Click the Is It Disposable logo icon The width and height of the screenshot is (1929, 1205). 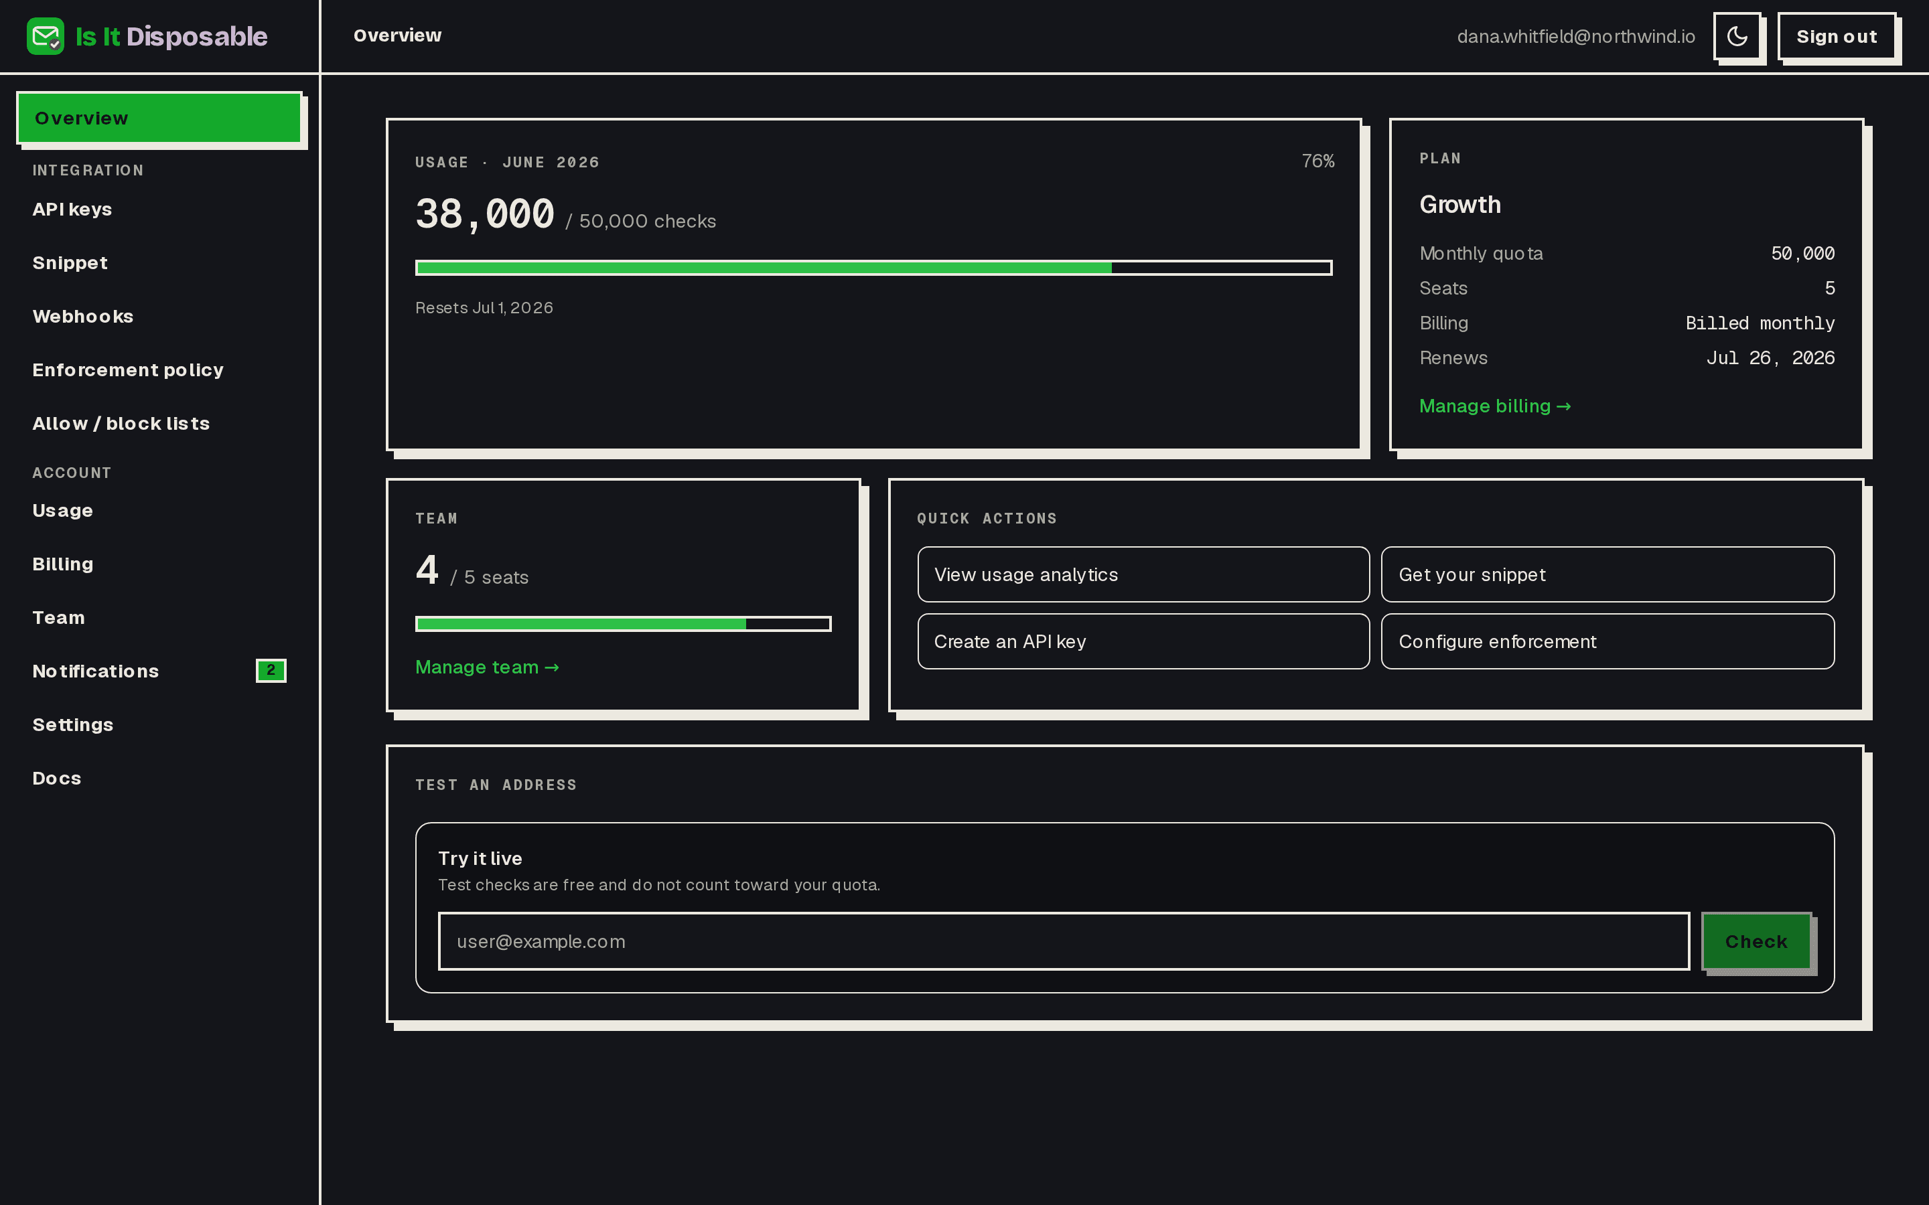pyautogui.click(x=46, y=37)
